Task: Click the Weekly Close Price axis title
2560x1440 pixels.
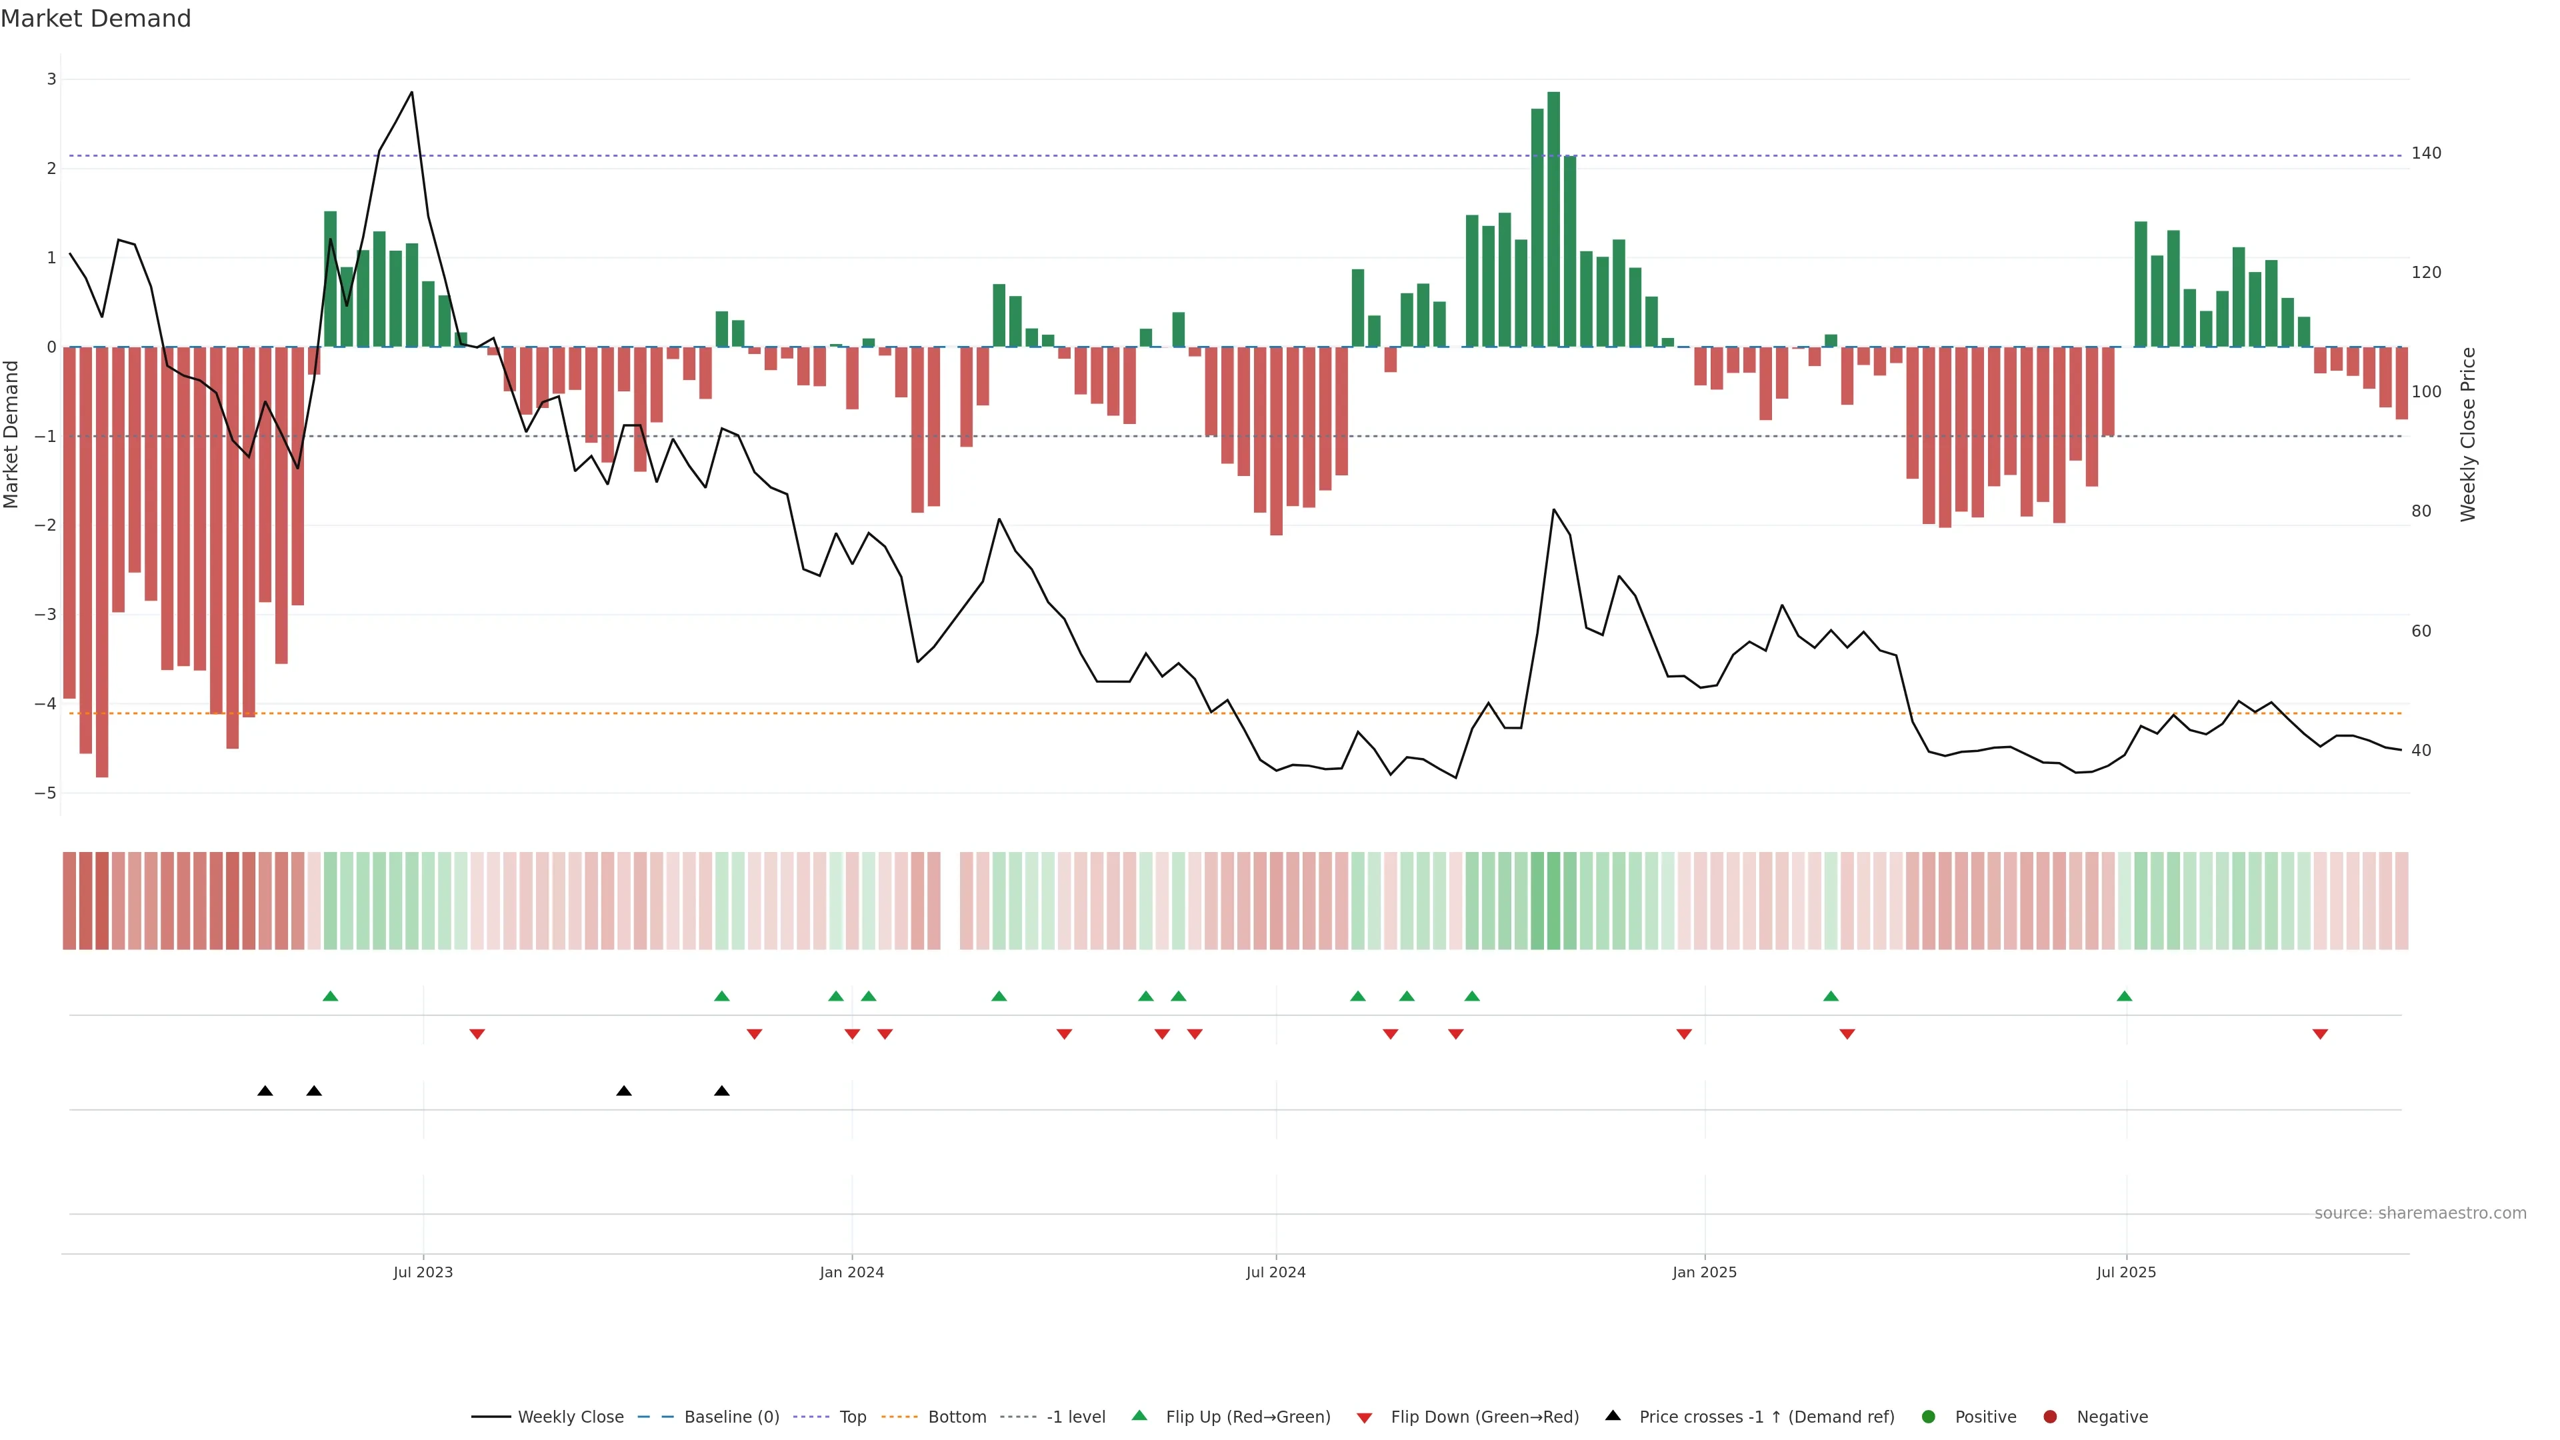Action: pyautogui.click(x=2467, y=434)
